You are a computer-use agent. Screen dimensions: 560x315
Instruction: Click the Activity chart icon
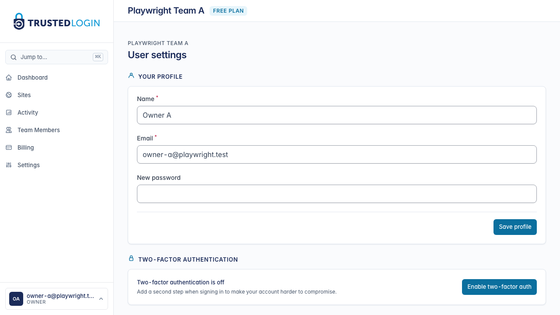9,112
